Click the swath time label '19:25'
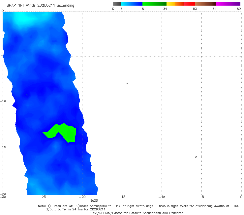The width and height of the screenshot is (244, 215). [93, 201]
